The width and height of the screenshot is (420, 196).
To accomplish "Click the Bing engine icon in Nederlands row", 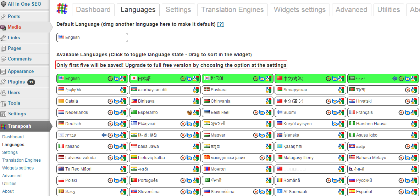I will click(117, 113).
